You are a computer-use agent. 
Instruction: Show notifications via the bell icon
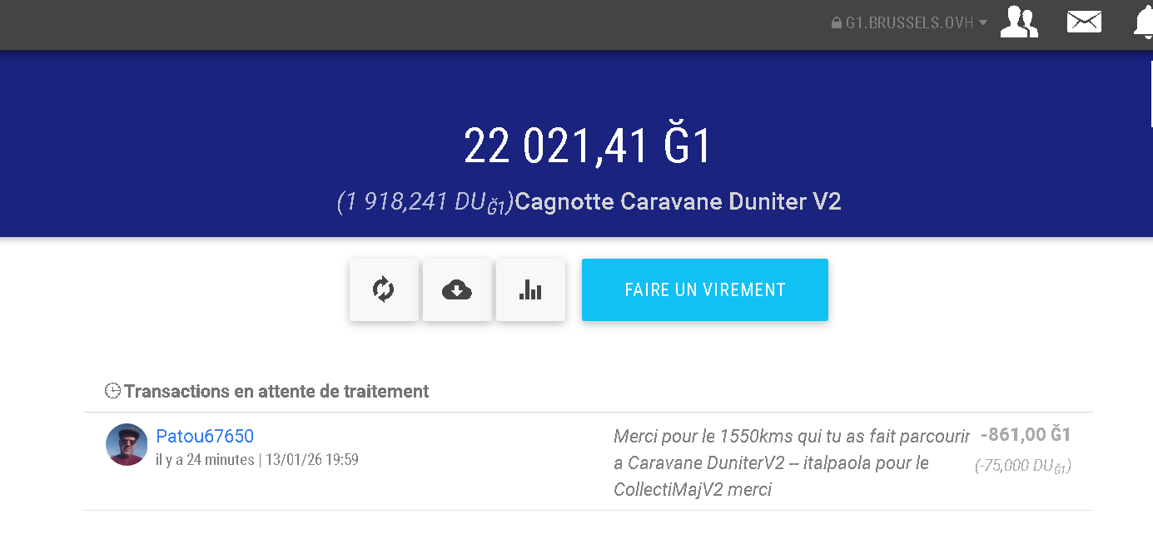[1143, 23]
